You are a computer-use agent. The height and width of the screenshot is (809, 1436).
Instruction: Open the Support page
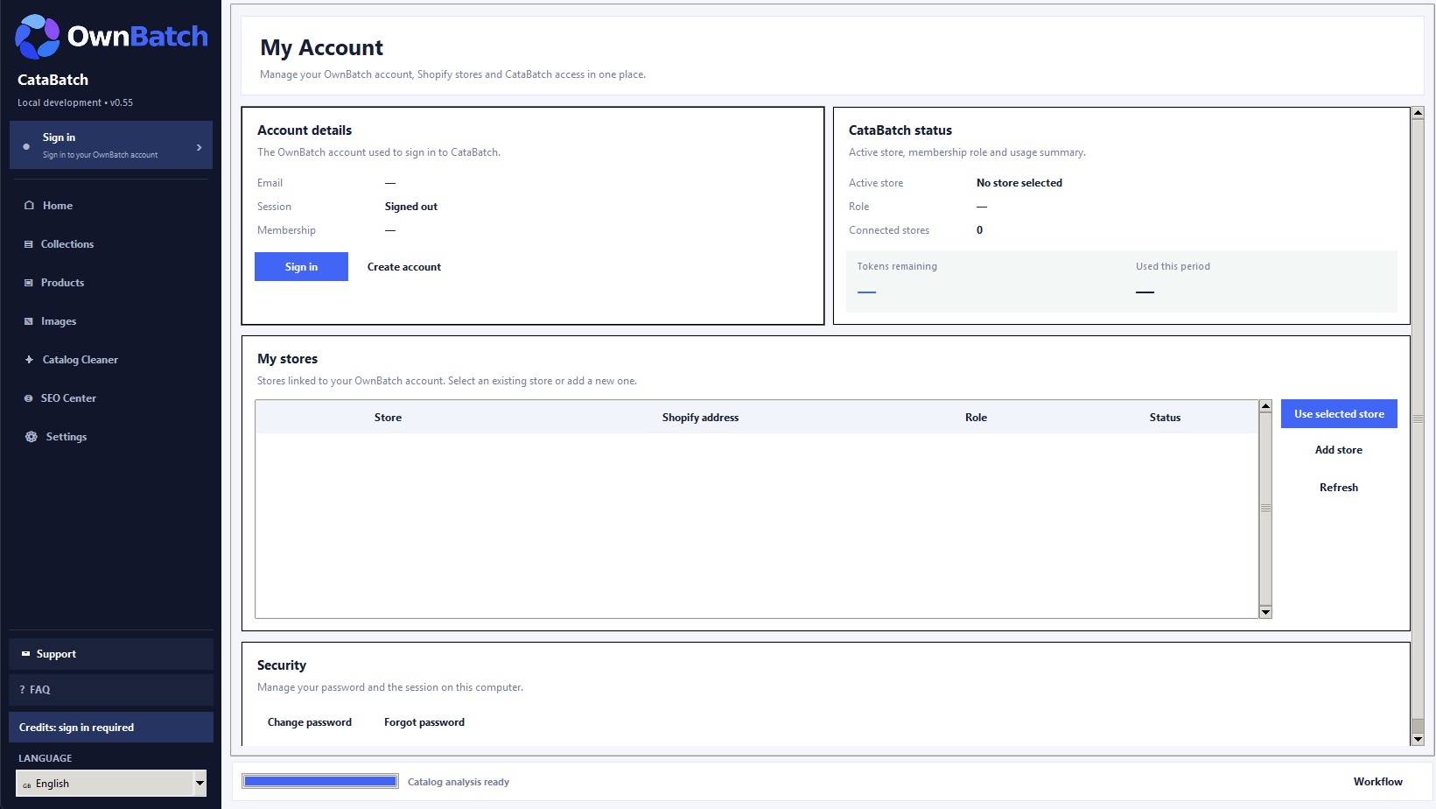click(x=111, y=654)
